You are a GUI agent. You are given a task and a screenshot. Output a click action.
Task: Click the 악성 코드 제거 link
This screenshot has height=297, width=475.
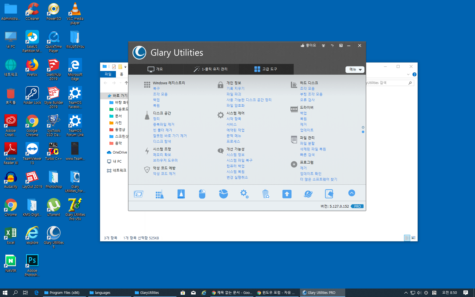pyautogui.click(x=164, y=174)
